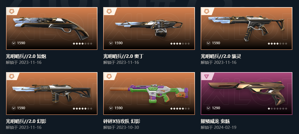Click the 光明哨兵//2.0 奥丁 title text
Screen dimensions: 299x134
(x=124, y=56)
